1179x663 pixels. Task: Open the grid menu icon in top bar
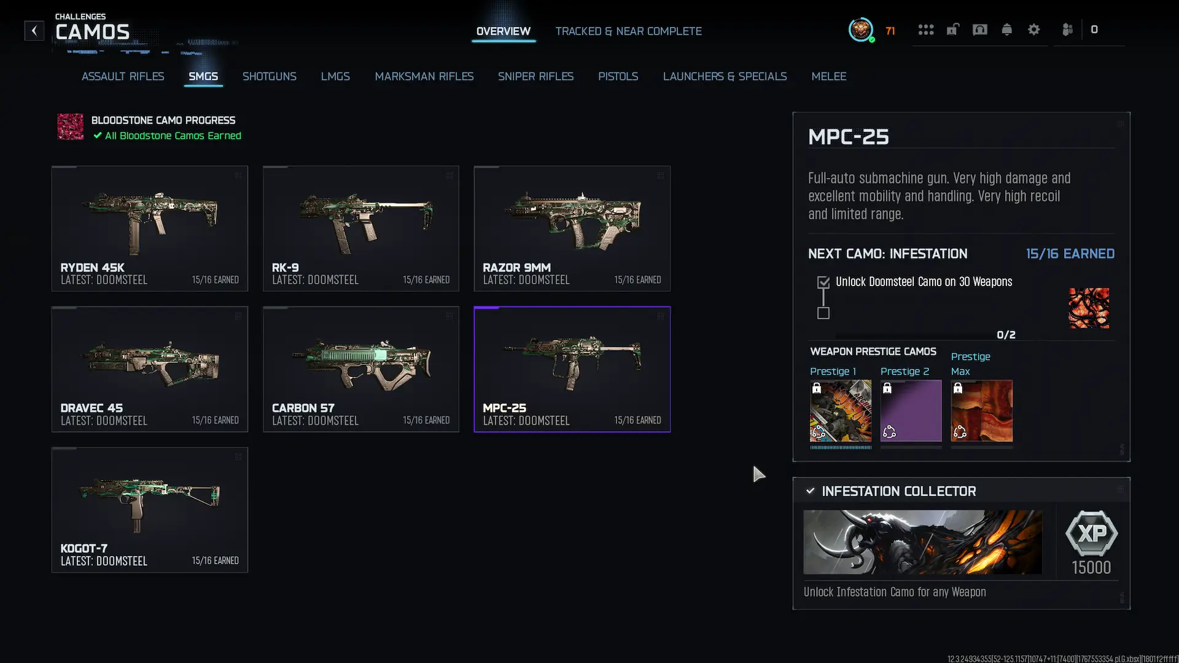click(926, 29)
